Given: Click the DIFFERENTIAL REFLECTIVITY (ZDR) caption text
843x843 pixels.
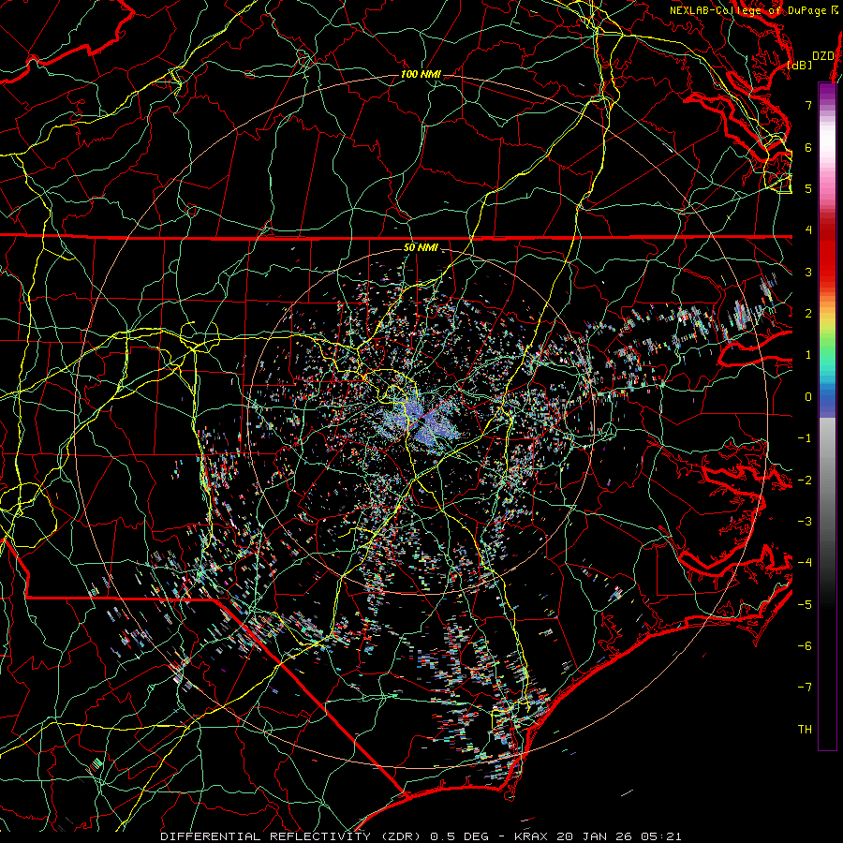Looking at the screenshot, I should tap(292, 836).
